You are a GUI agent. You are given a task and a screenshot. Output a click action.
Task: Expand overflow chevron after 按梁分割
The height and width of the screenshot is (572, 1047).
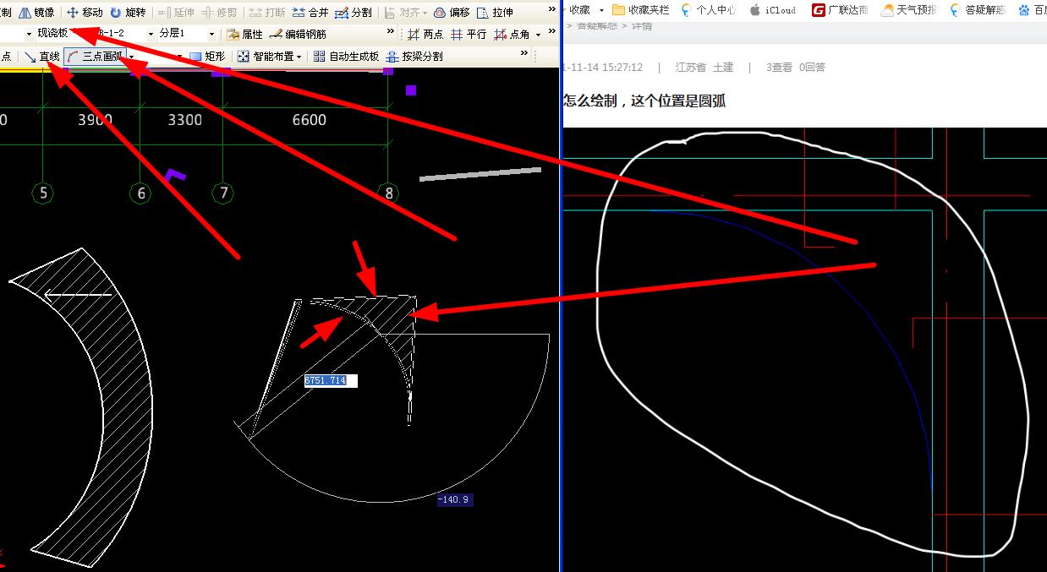tap(524, 54)
